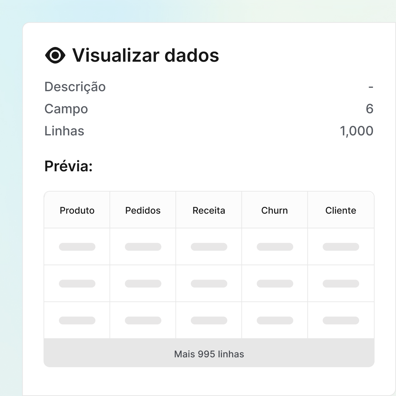
Task: Click the dash value for Descrição
Action: pos(371,87)
